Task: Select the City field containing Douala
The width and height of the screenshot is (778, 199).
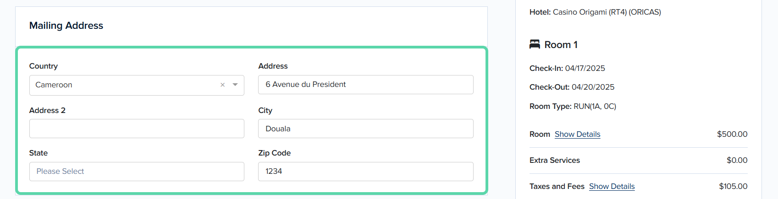Action: 365,129
